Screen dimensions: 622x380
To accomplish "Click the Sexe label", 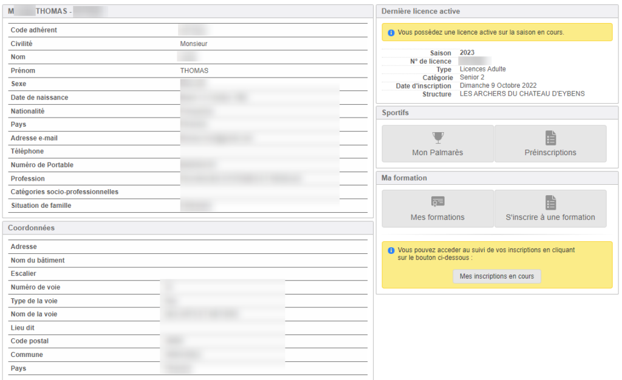I will [19, 84].
